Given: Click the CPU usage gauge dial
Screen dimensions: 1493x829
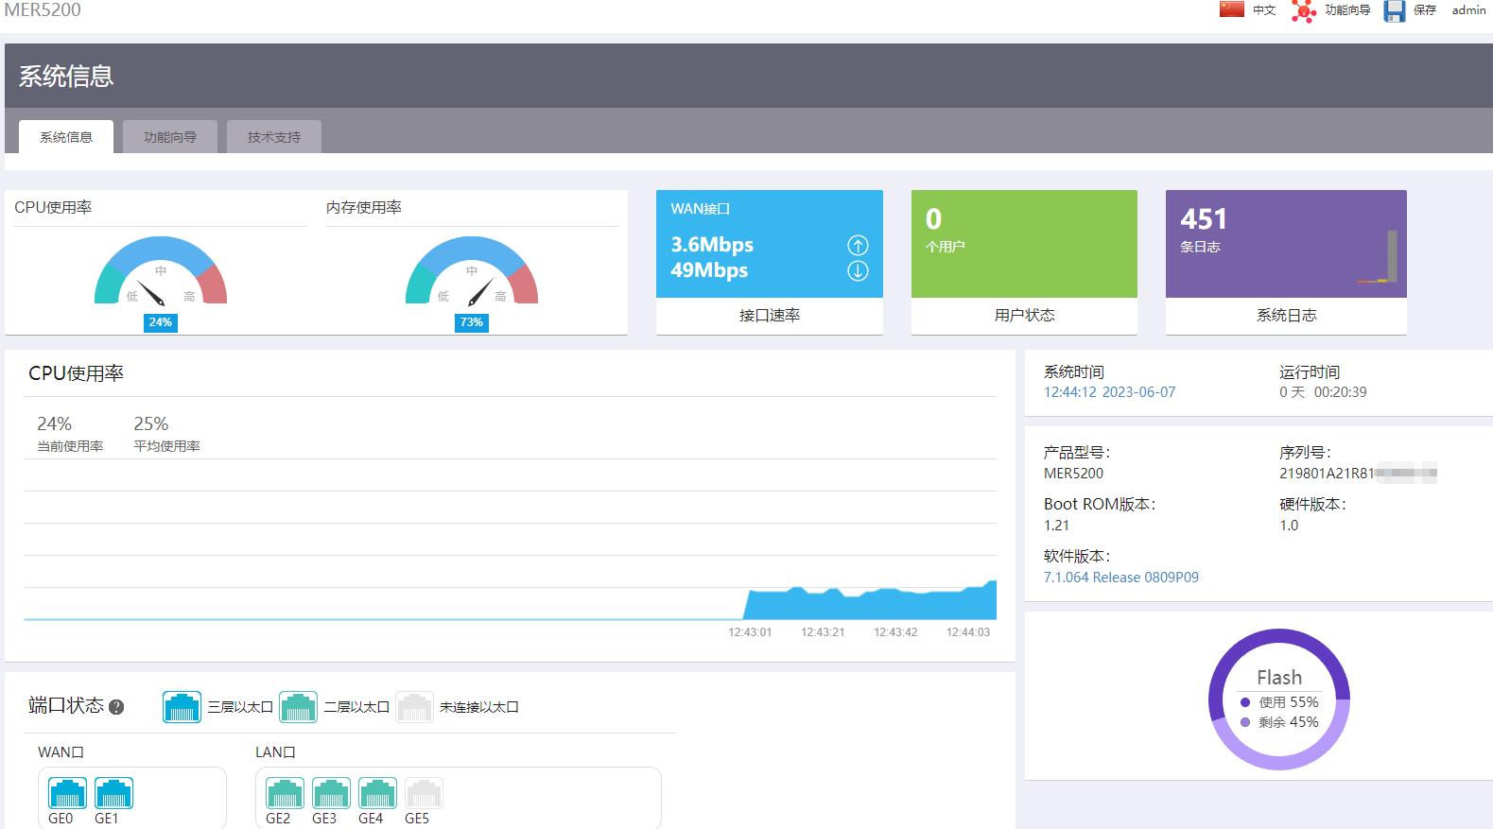Looking at the screenshot, I should 161,270.
